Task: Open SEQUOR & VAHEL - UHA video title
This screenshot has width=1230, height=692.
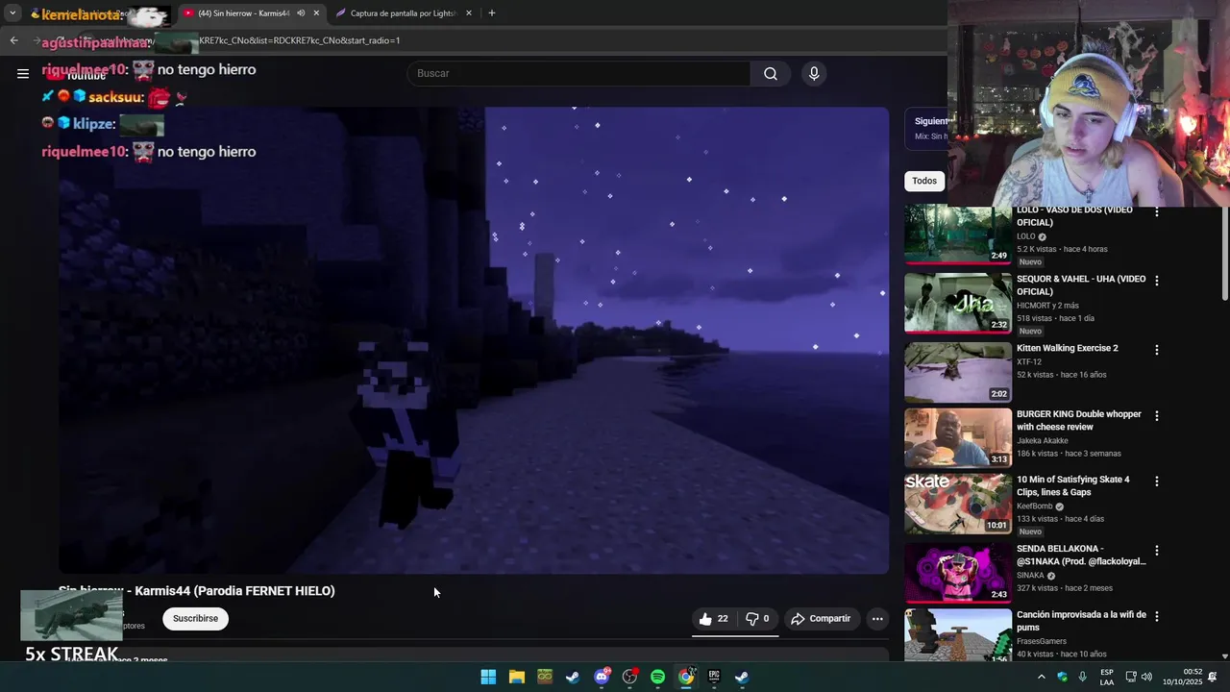Action: (1081, 285)
